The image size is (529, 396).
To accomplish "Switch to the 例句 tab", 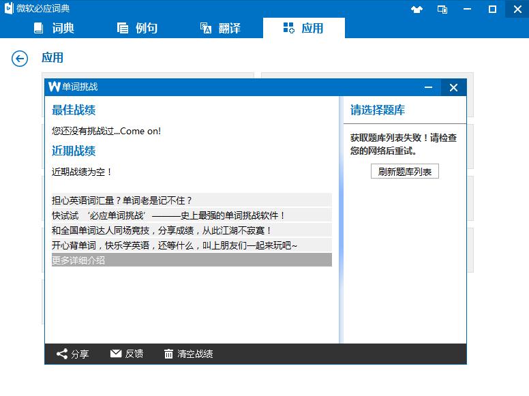I will 137,28.
